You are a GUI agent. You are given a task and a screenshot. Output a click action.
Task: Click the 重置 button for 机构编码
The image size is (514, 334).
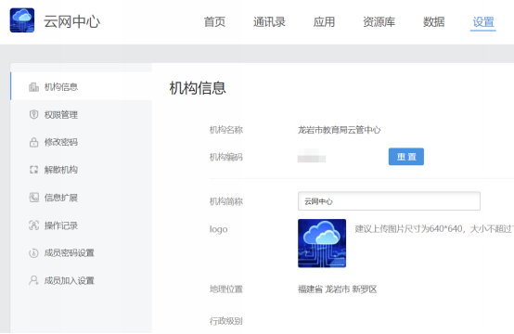tap(406, 157)
